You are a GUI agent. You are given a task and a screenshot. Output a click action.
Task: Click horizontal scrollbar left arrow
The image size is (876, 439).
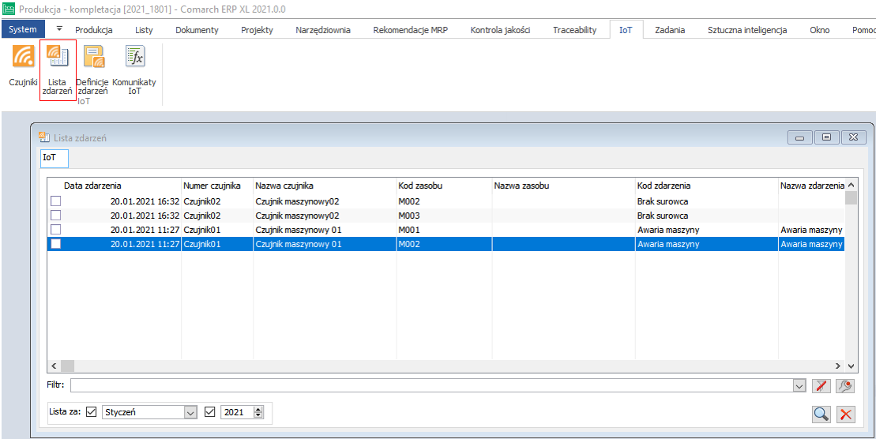point(55,366)
